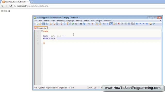Open a new browser tab
This screenshot has height=92, width=165.
(32, 2)
